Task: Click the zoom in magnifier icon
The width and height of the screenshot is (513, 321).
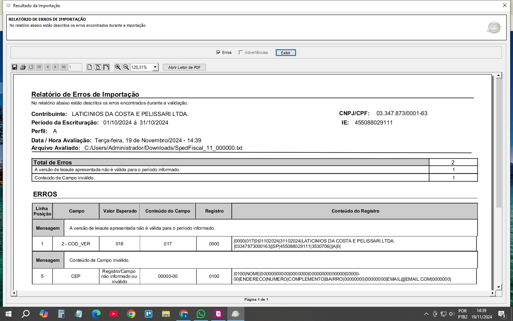Action: point(118,67)
